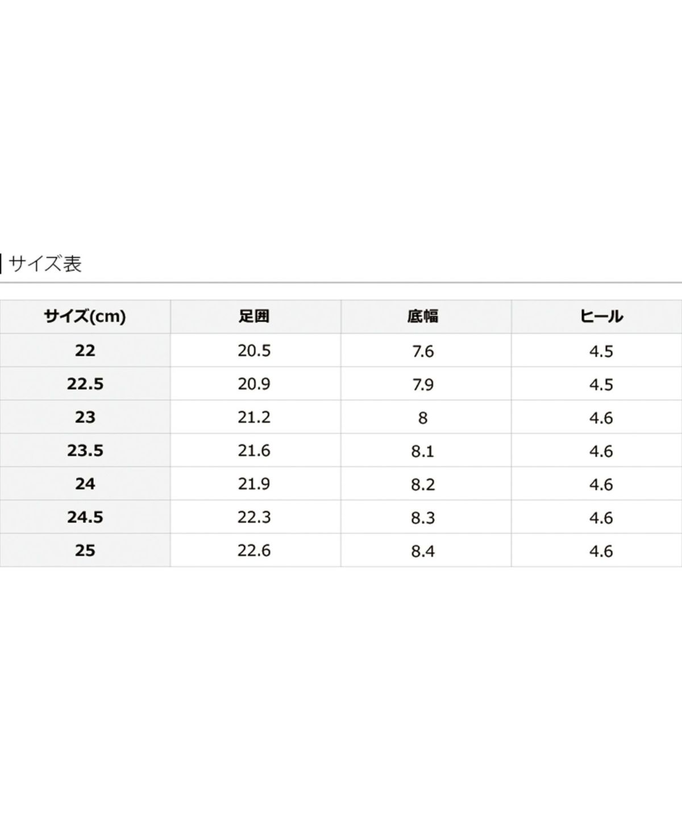Click the サイズ表 heading text

[x=45, y=264]
